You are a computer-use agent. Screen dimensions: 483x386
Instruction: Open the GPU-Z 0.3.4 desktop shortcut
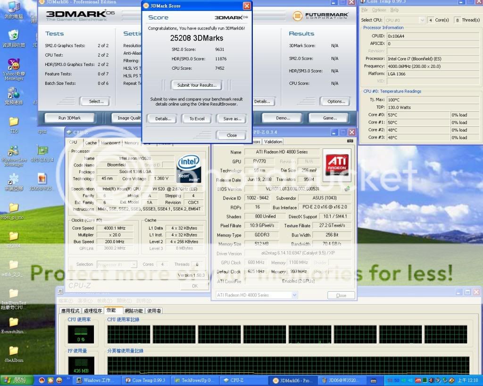click(x=42, y=151)
